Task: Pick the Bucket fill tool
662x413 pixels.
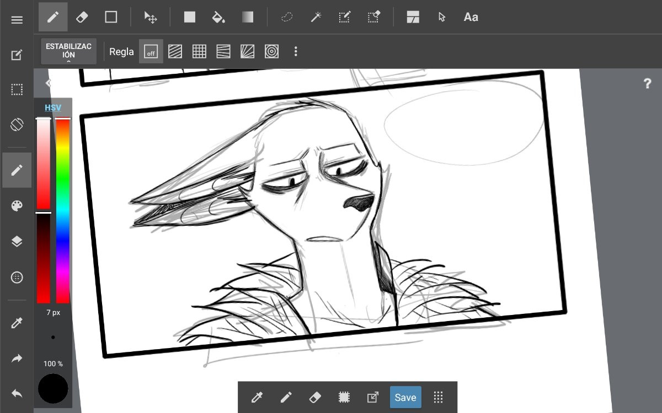Action: (x=218, y=17)
